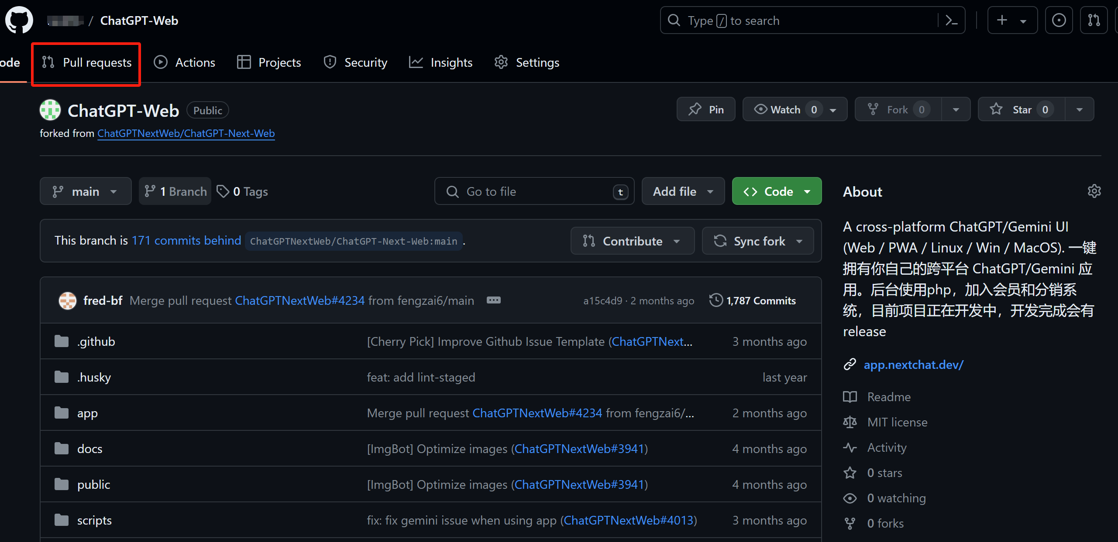
Task: Click the .github folder icon
Action: (62, 341)
